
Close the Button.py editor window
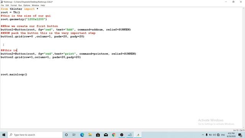coord(241,2)
